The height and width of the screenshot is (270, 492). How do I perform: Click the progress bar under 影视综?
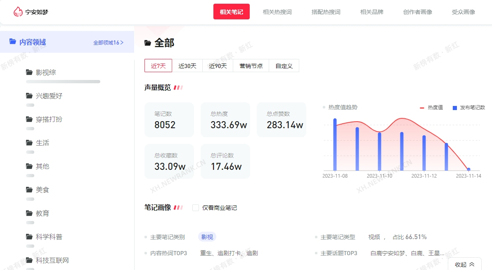[63, 81]
